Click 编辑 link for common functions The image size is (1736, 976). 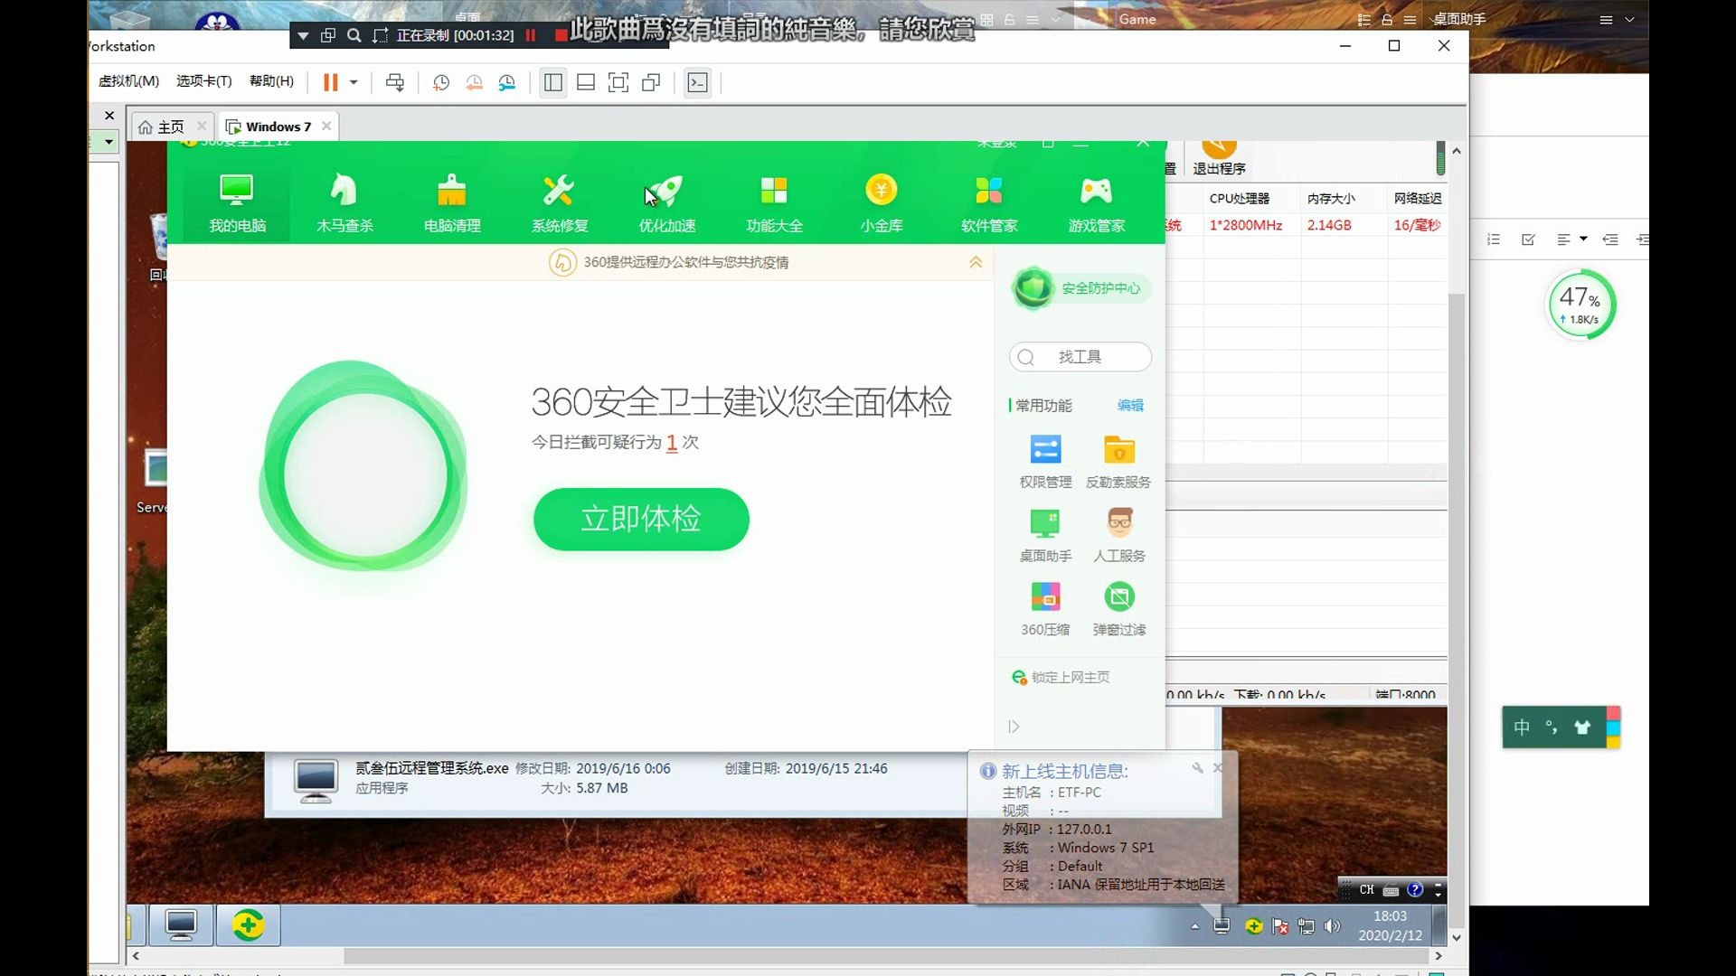[x=1130, y=405]
